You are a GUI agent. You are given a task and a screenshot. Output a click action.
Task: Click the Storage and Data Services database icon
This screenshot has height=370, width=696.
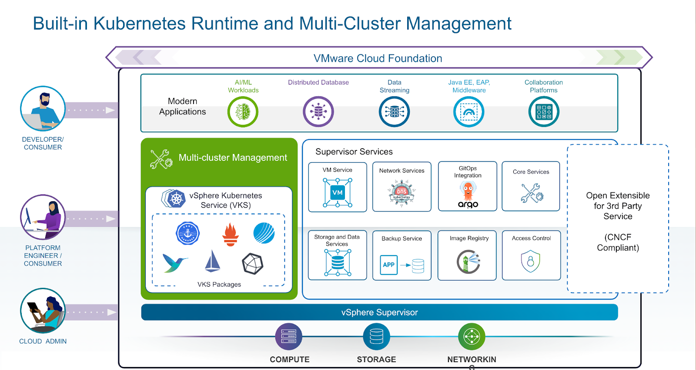point(338,263)
